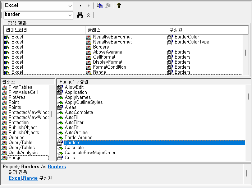252x188 pixels.
Task: Go forward with the right arrow button
Action: pyautogui.click(x=88, y=6)
